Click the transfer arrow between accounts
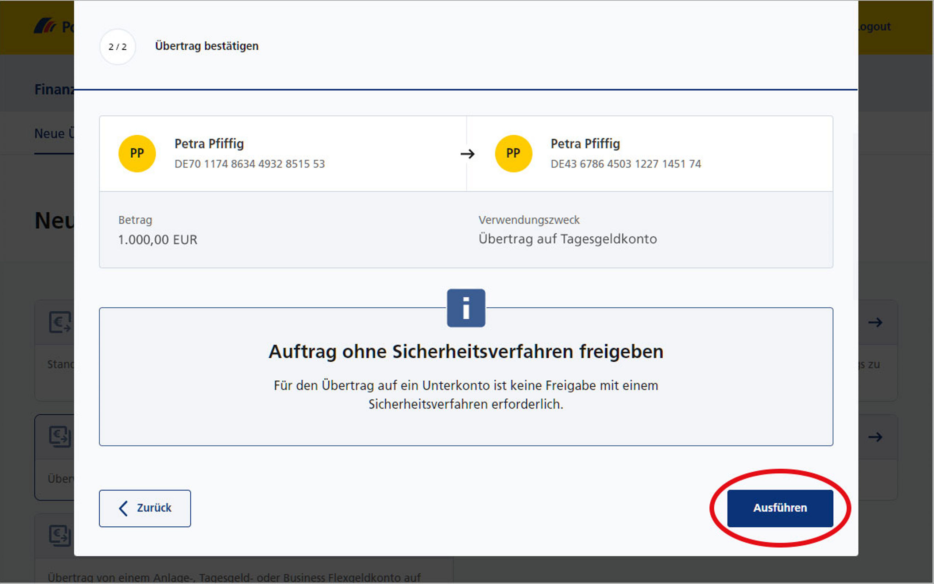Viewport: 934px width, 584px height. click(467, 154)
